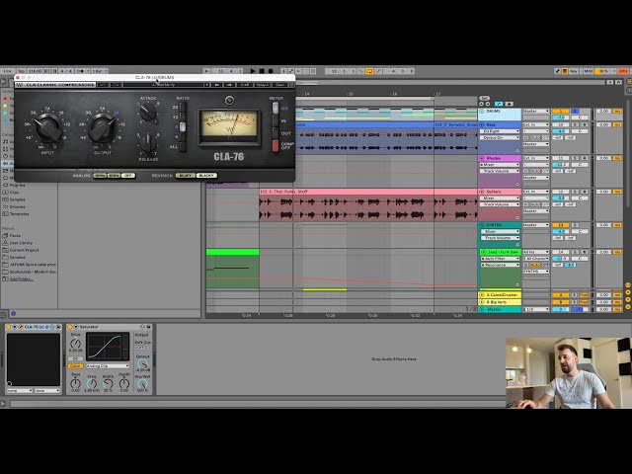Screen dimensions: 632x474
Task: Open the Rhodes Track Volume automation chooser
Action: (x=500, y=171)
